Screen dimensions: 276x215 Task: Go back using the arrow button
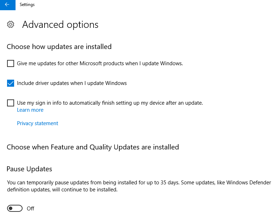coord(7,5)
